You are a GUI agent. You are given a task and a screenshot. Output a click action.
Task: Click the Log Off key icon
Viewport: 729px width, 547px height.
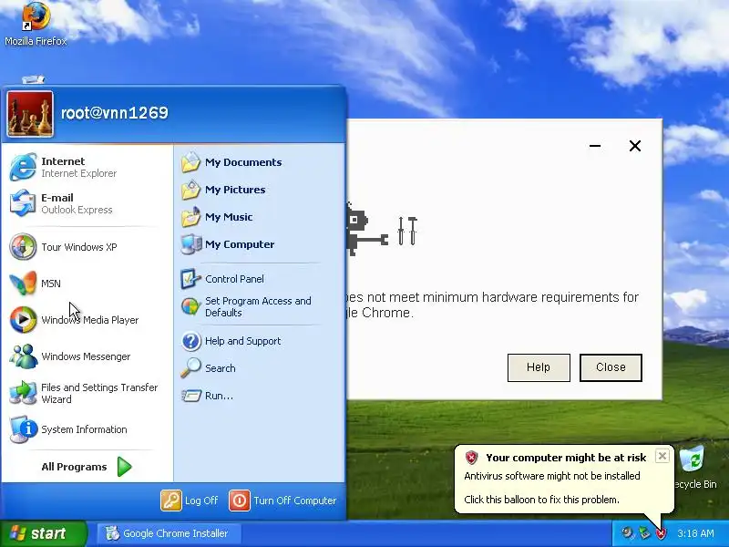171,501
